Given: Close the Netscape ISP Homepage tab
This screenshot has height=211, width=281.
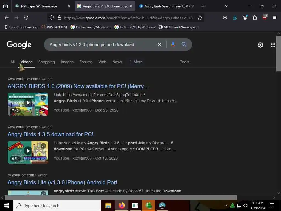Looking at the screenshot, I should pos(69,6).
